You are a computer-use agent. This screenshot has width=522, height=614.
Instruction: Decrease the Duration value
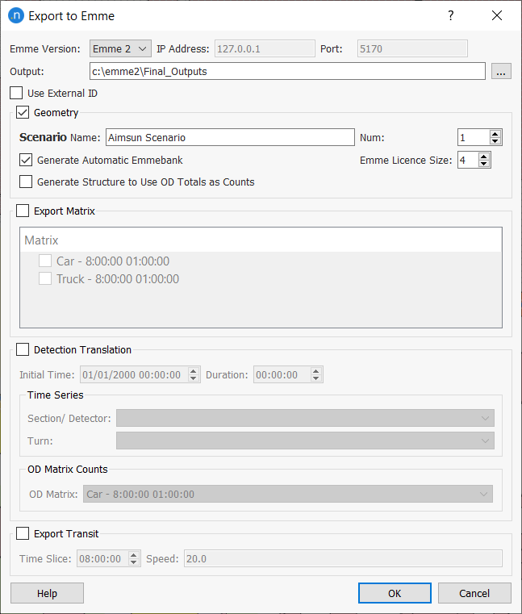[316, 378]
